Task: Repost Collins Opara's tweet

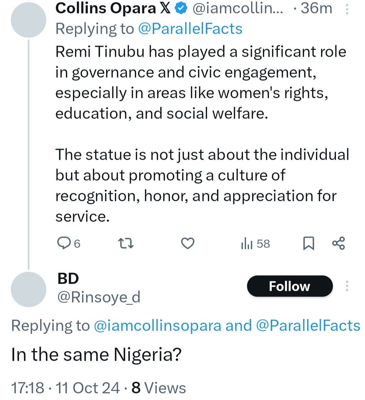Action: pos(126,243)
